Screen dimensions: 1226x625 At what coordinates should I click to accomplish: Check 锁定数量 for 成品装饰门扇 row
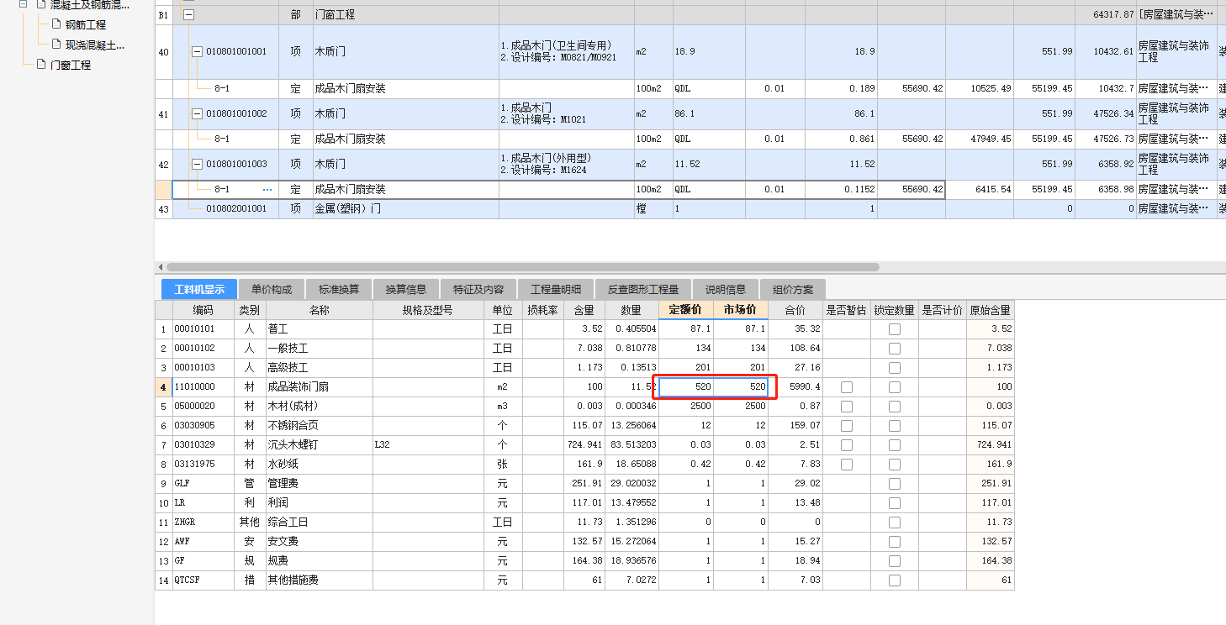[895, 387]
